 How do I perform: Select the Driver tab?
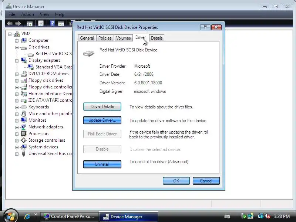[141, 38]
